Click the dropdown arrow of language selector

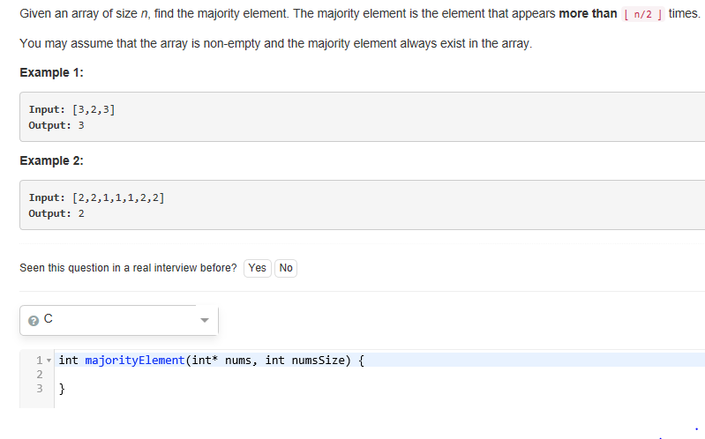[x=205, y=320]
